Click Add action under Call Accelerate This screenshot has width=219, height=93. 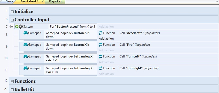tap(106, 39)
